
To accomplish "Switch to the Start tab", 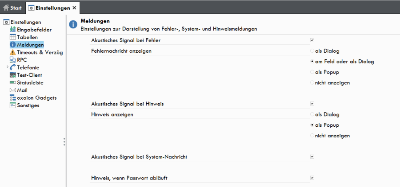I will click(x=12, y=8).
